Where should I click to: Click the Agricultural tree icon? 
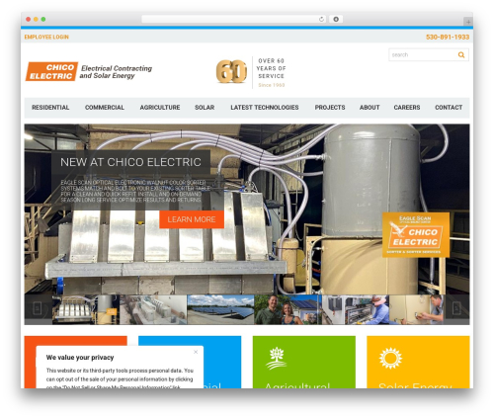click(276, 359)
